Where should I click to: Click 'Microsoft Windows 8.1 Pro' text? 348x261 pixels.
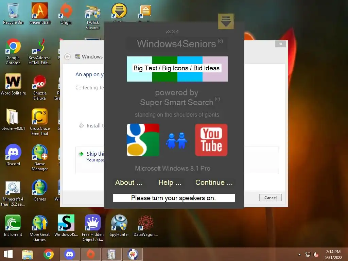pyautogui.click(x=173, y=169)
